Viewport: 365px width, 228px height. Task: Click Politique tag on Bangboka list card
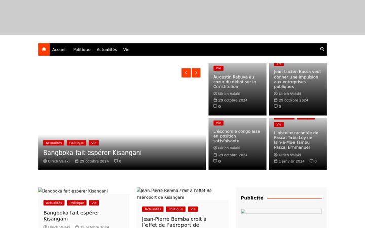[x=77, y=203]
